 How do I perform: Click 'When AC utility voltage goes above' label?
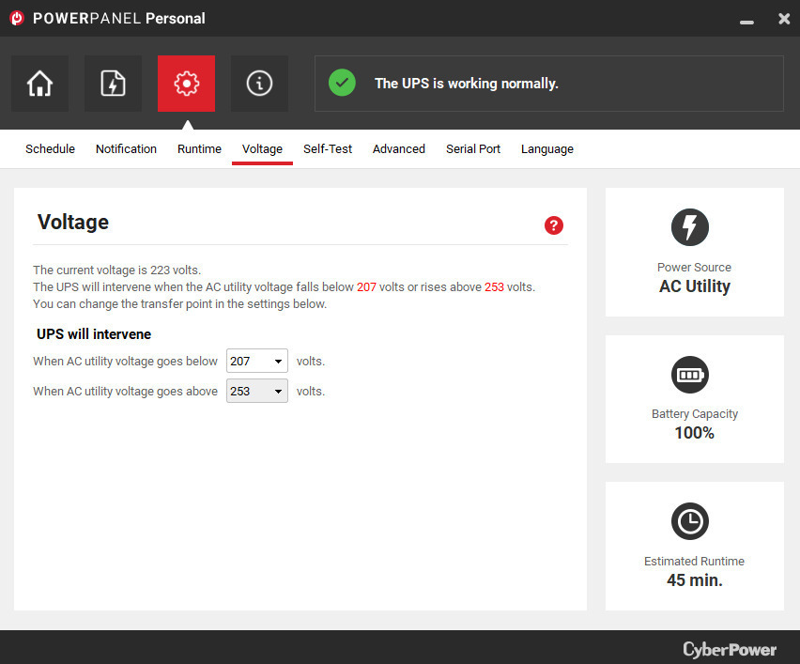(x=125, y=392)
